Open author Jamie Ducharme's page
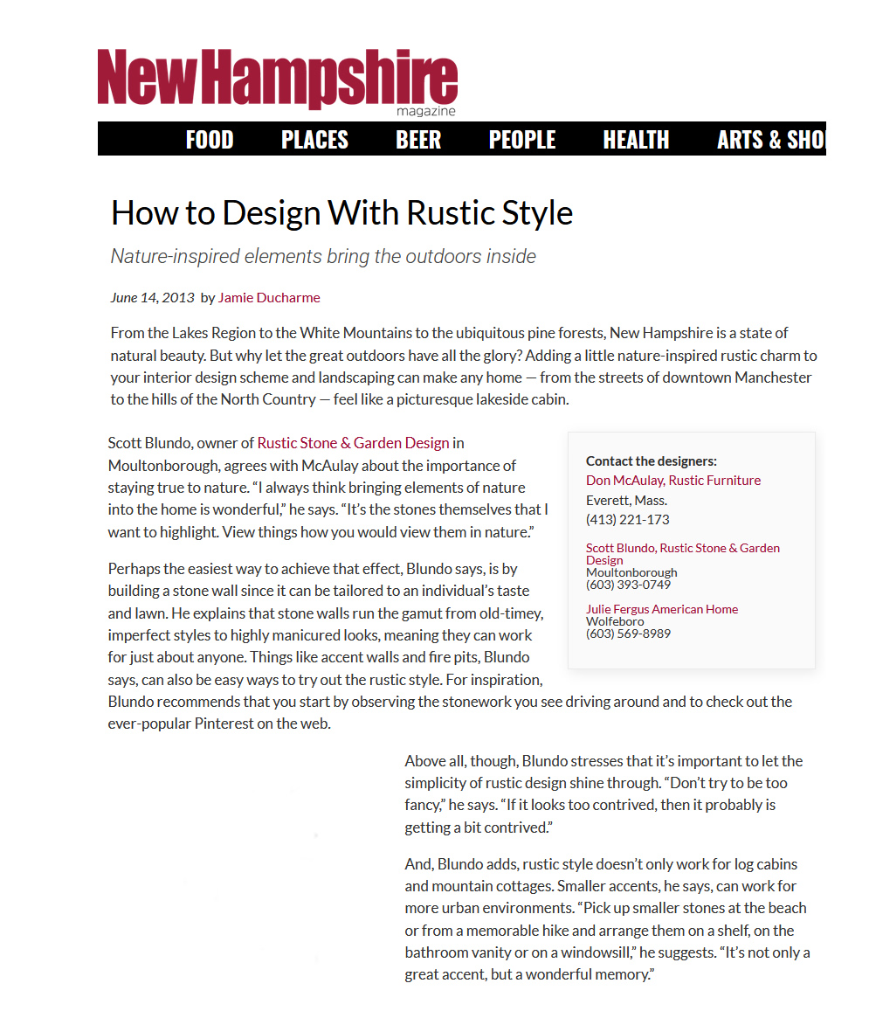This screenshot has width=869, height=1018. point(269,297)
